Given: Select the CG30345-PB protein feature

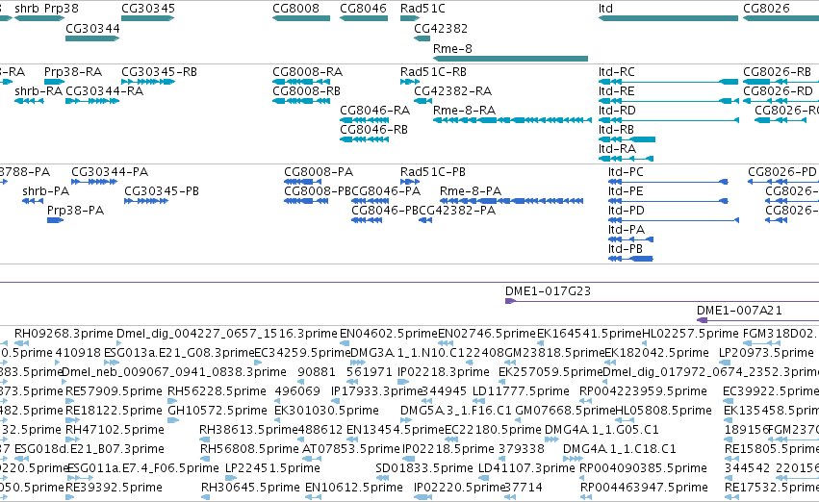Looking at the screenshot, I should point(146,201).
